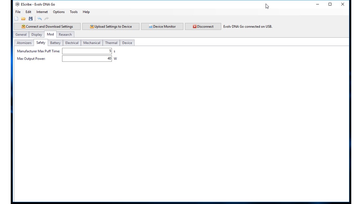
Task: Open the Device Monitor
Action: pyautogui.click(x=162, y=27)
